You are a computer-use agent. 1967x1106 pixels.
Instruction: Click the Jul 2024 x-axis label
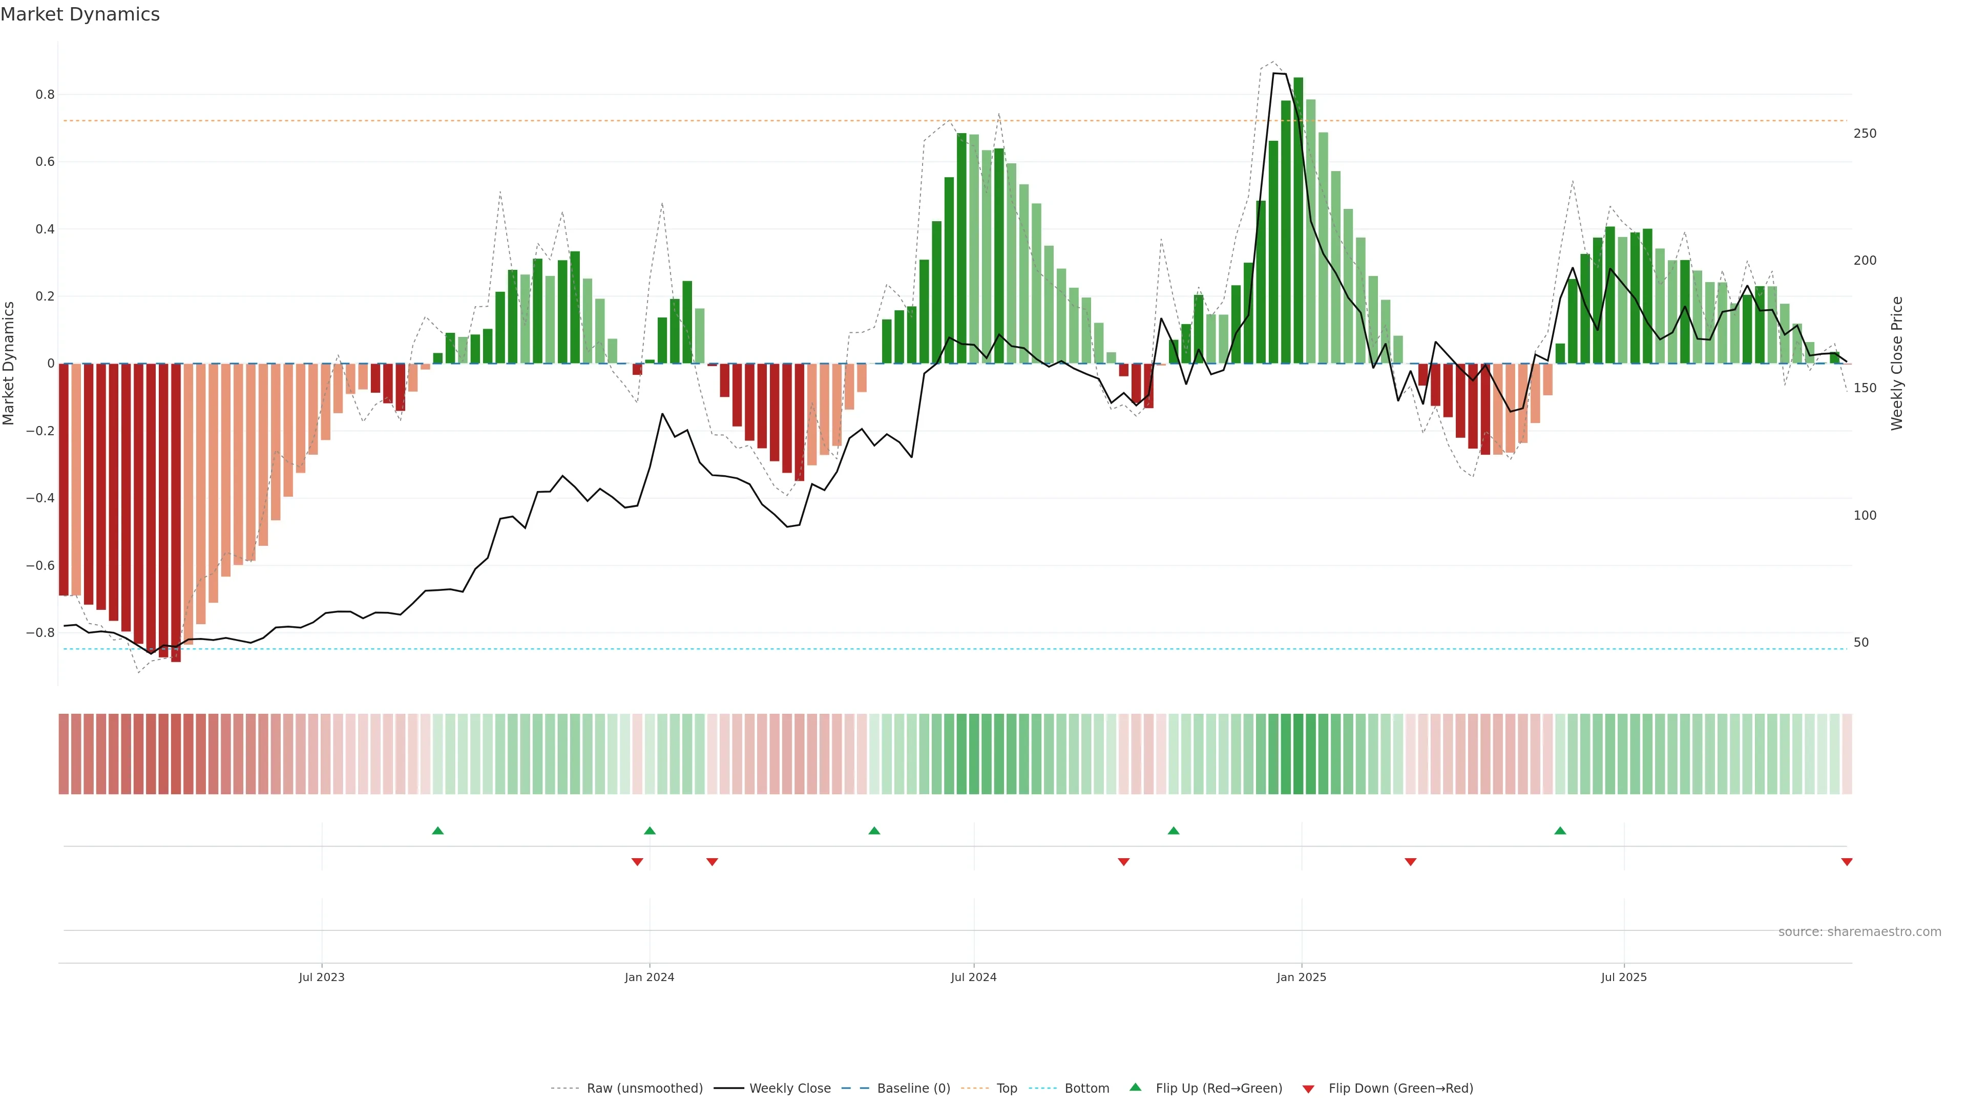tap(974, 977)
